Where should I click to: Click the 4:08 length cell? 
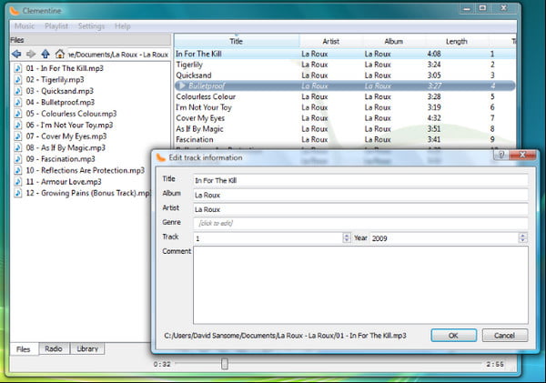(x=434, y=54)
